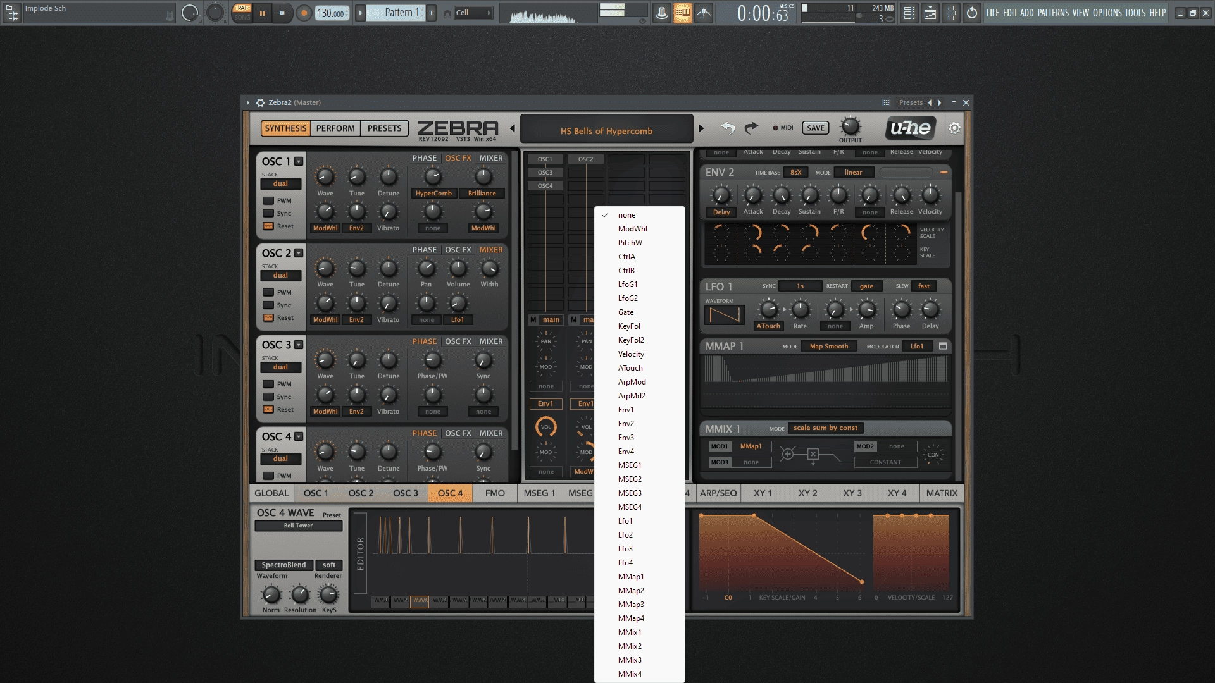The width and height of the screenshot is (1215, 683).
Task: Click the SAVE preset button
Action: (816, 128)
